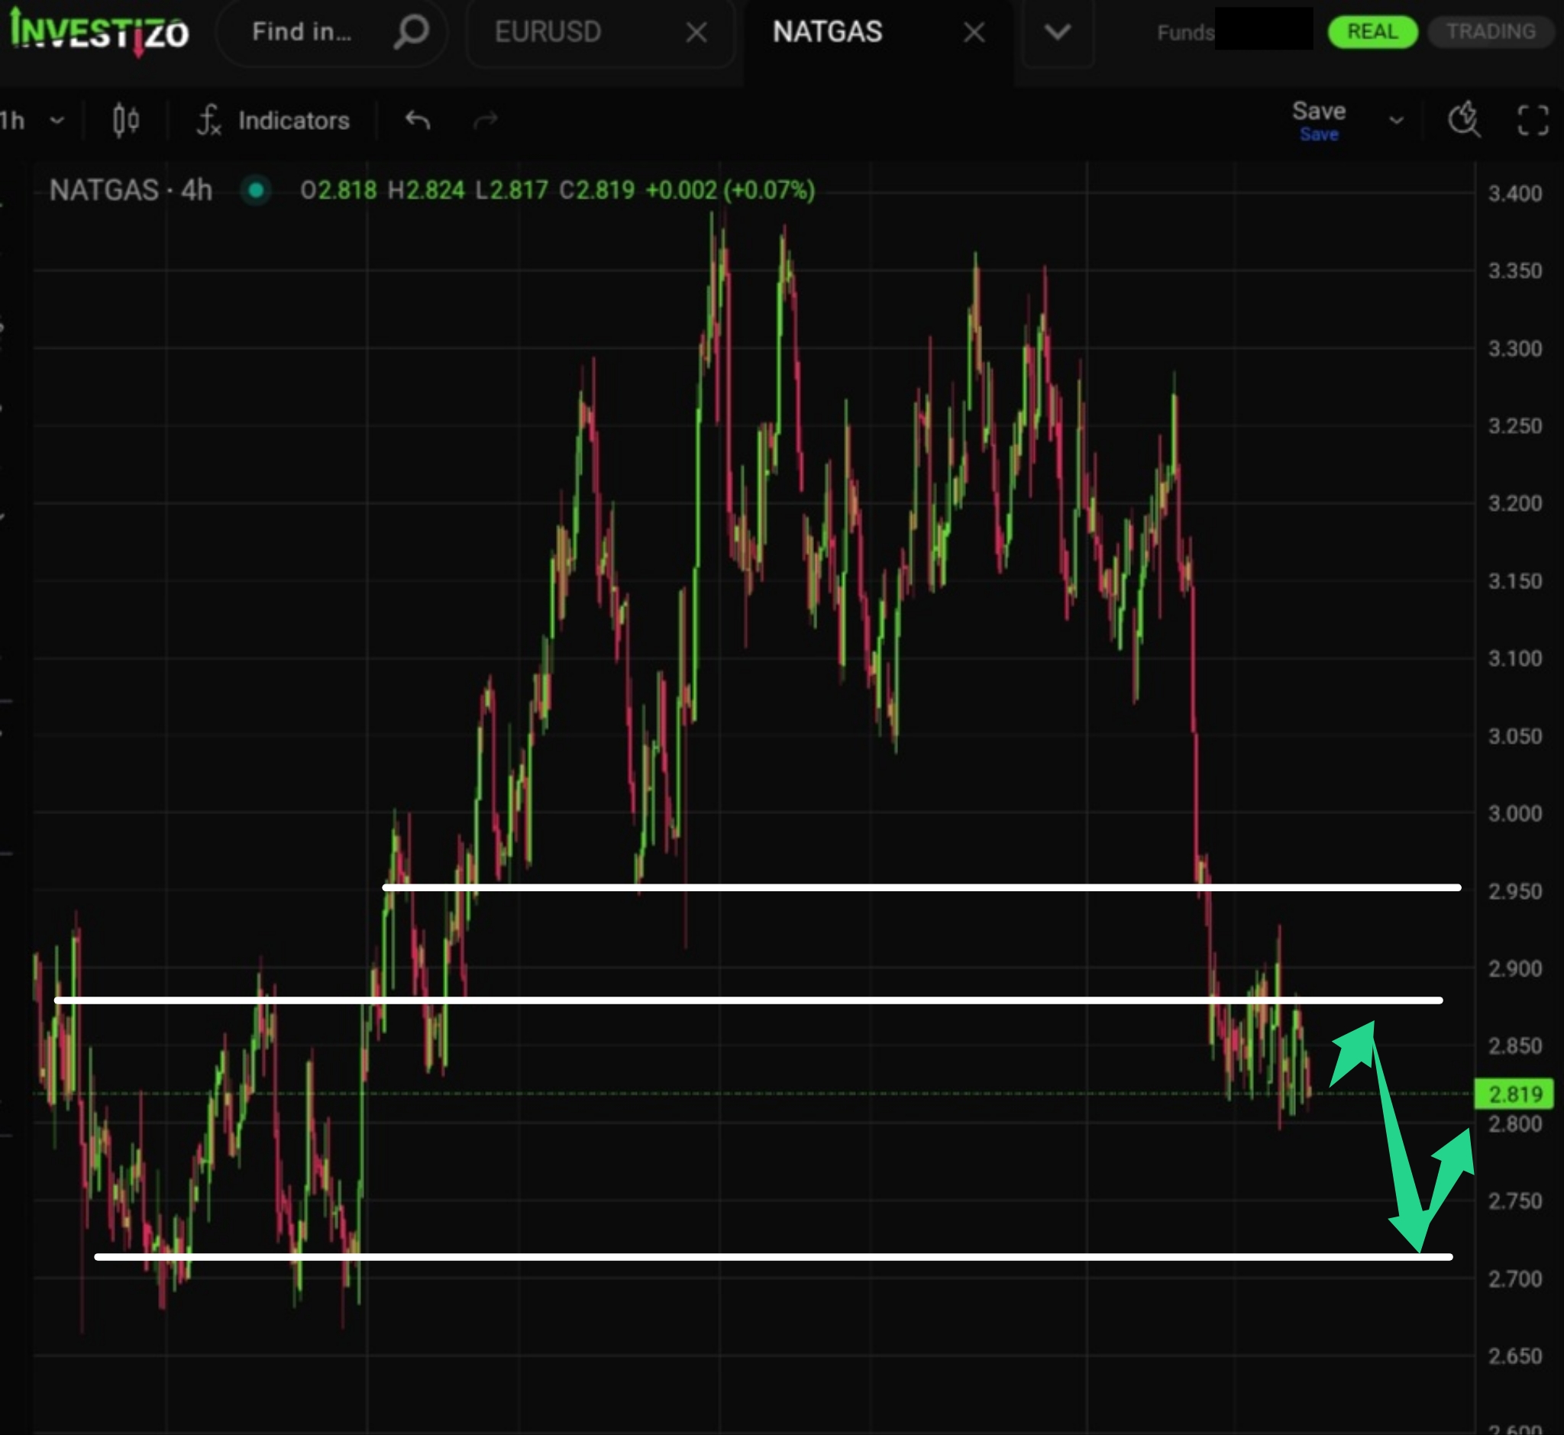Image resolution: width=1564 pixels, height=1435 pixels.
Task: Click the 3.200 price axis label
Action: click(1514, 503)
